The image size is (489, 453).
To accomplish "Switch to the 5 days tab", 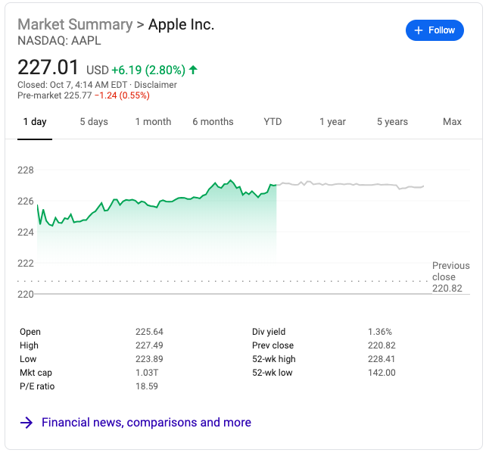I will [x=94, y=122].
